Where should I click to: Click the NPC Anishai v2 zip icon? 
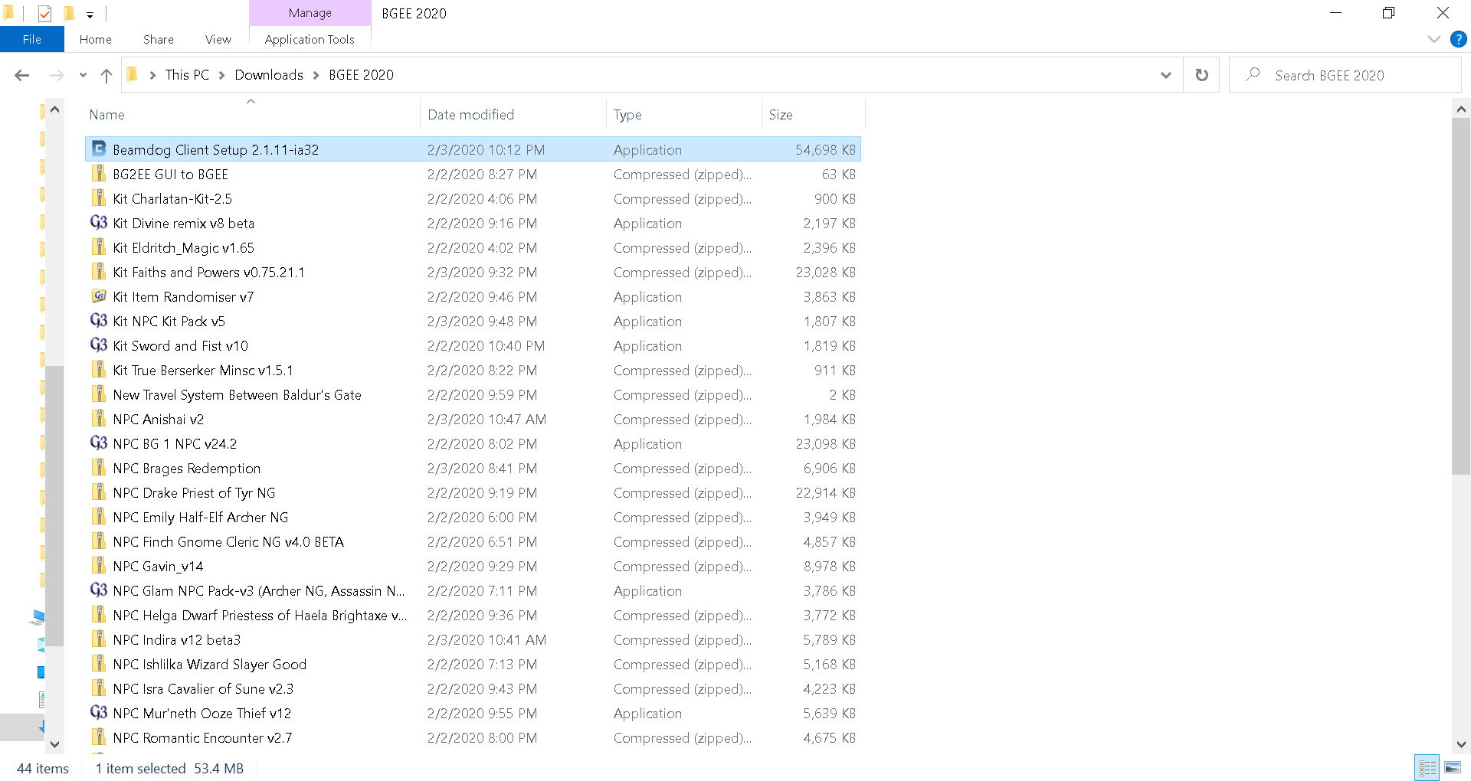tap(99, 419)
